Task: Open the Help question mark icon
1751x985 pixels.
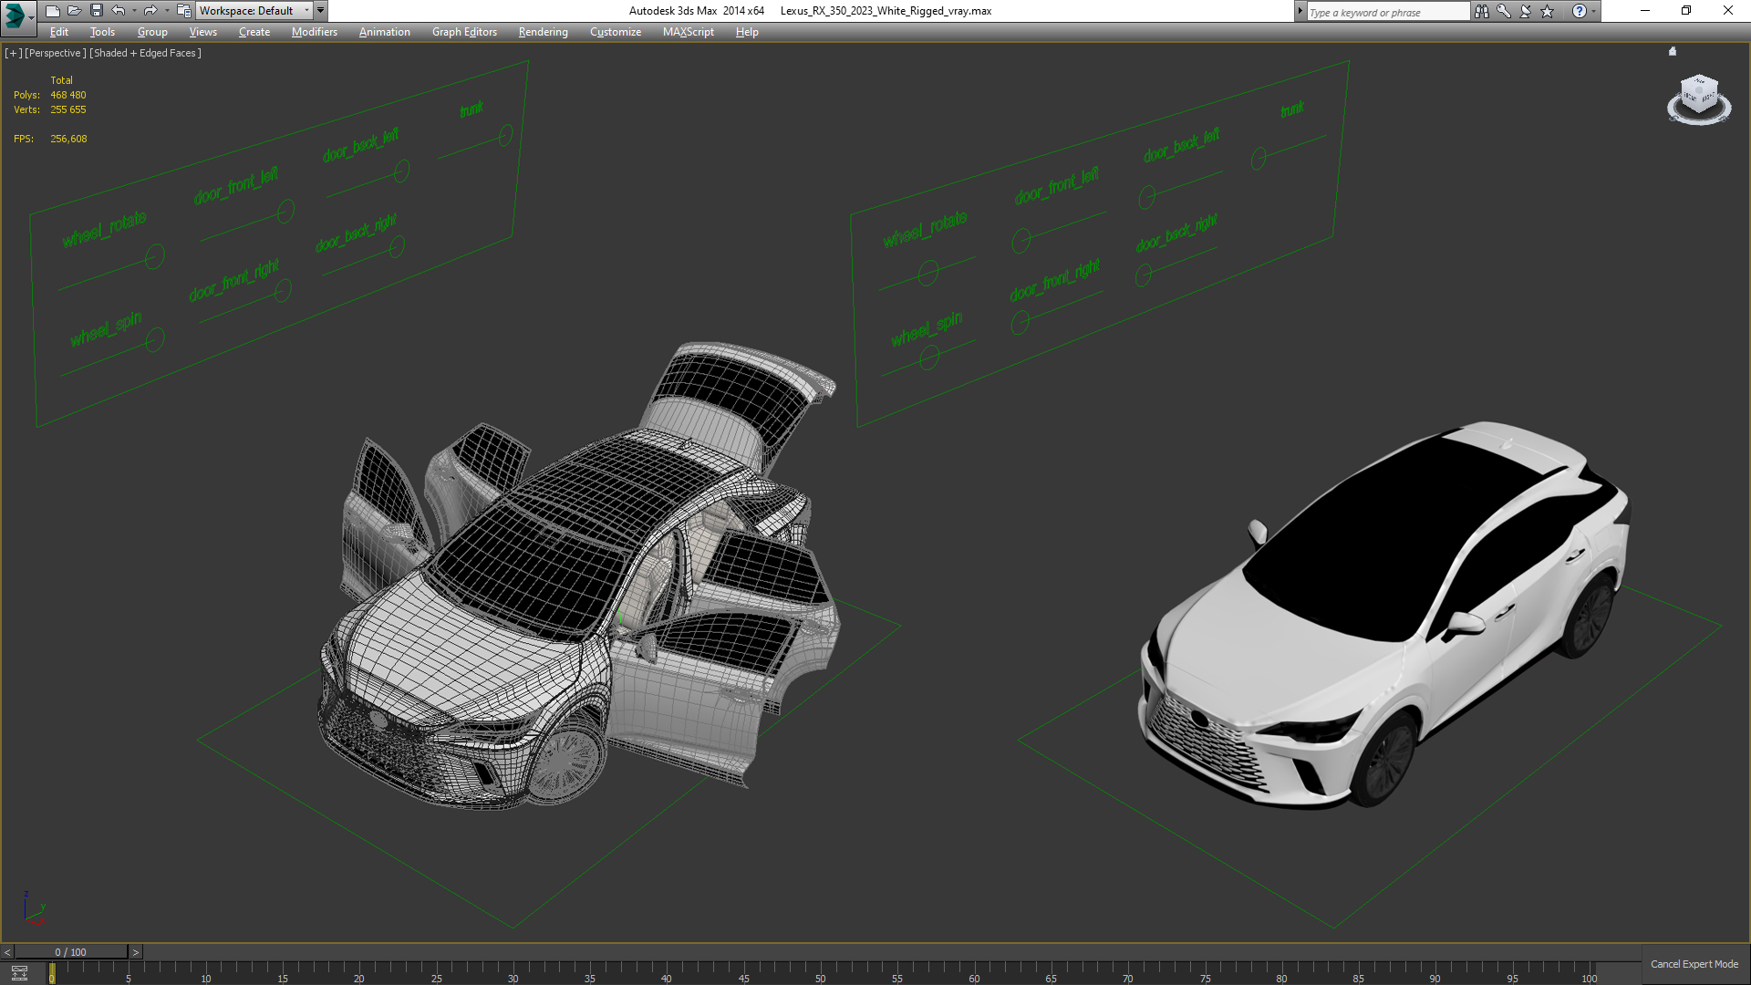Action: point(1579,11)
